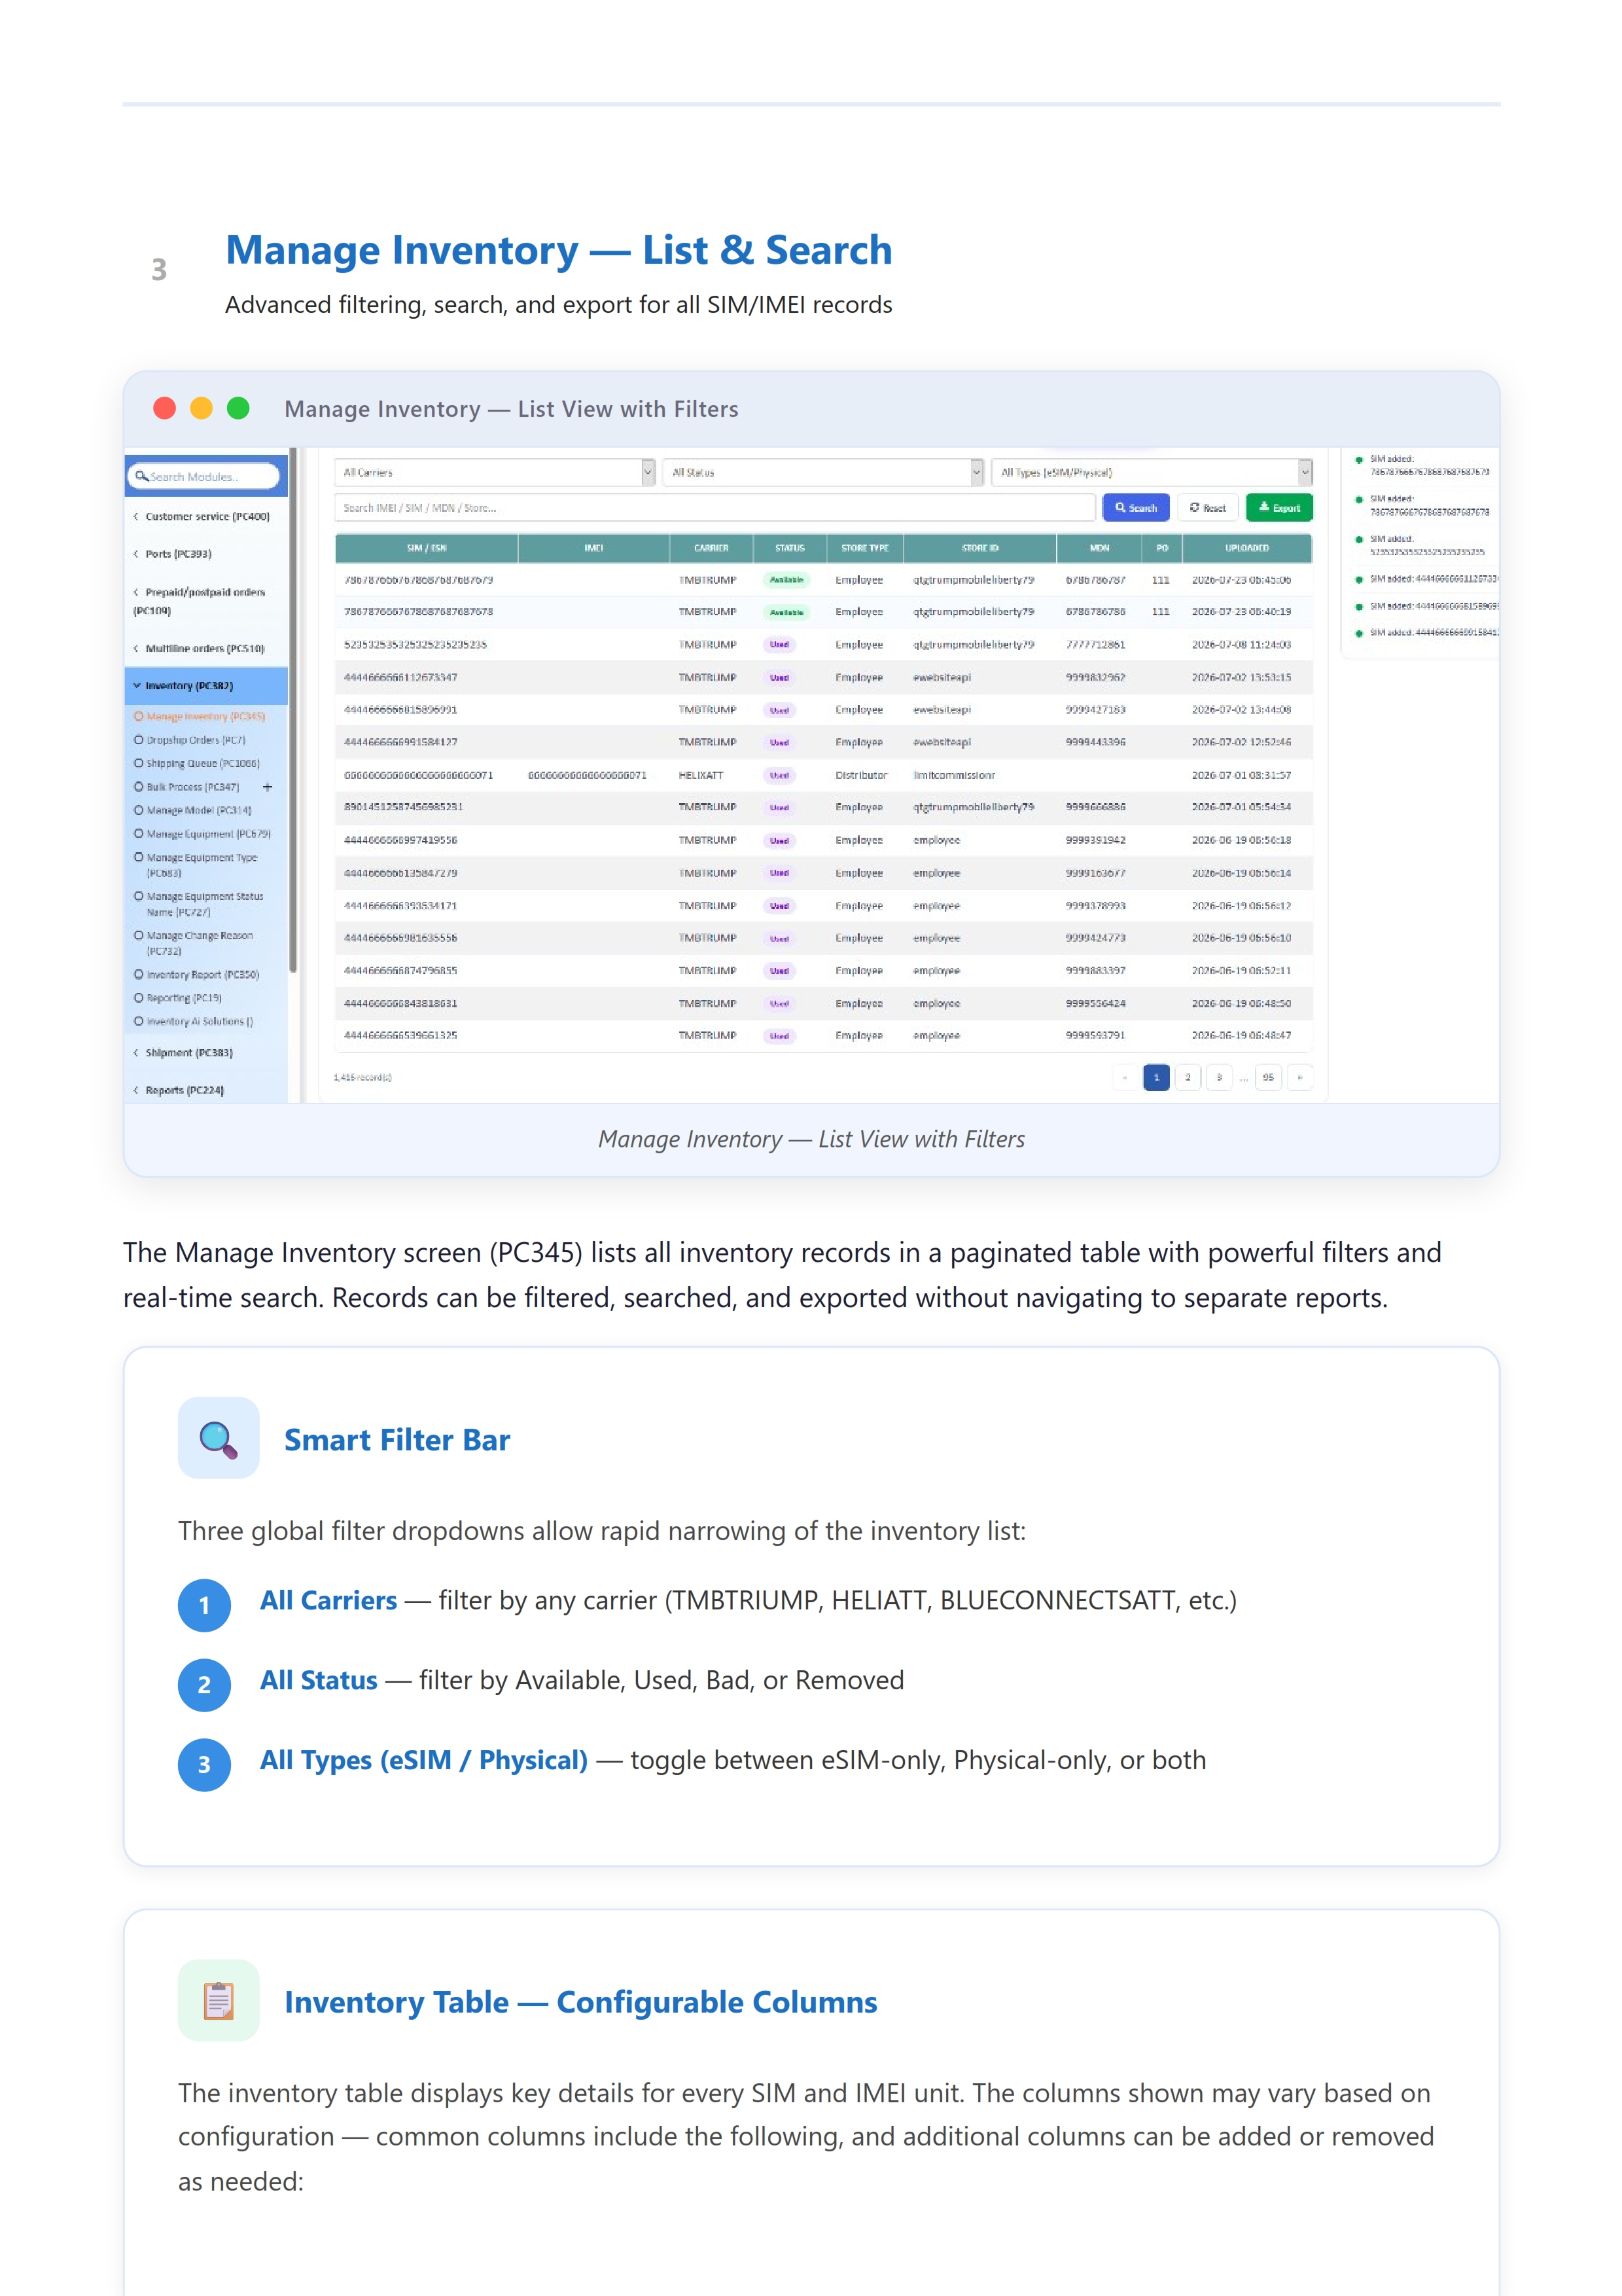Viewport: 1622px width, 2296px height.
Task: Click the STORE TYPE column header
Action: click(x=864, y=548)
